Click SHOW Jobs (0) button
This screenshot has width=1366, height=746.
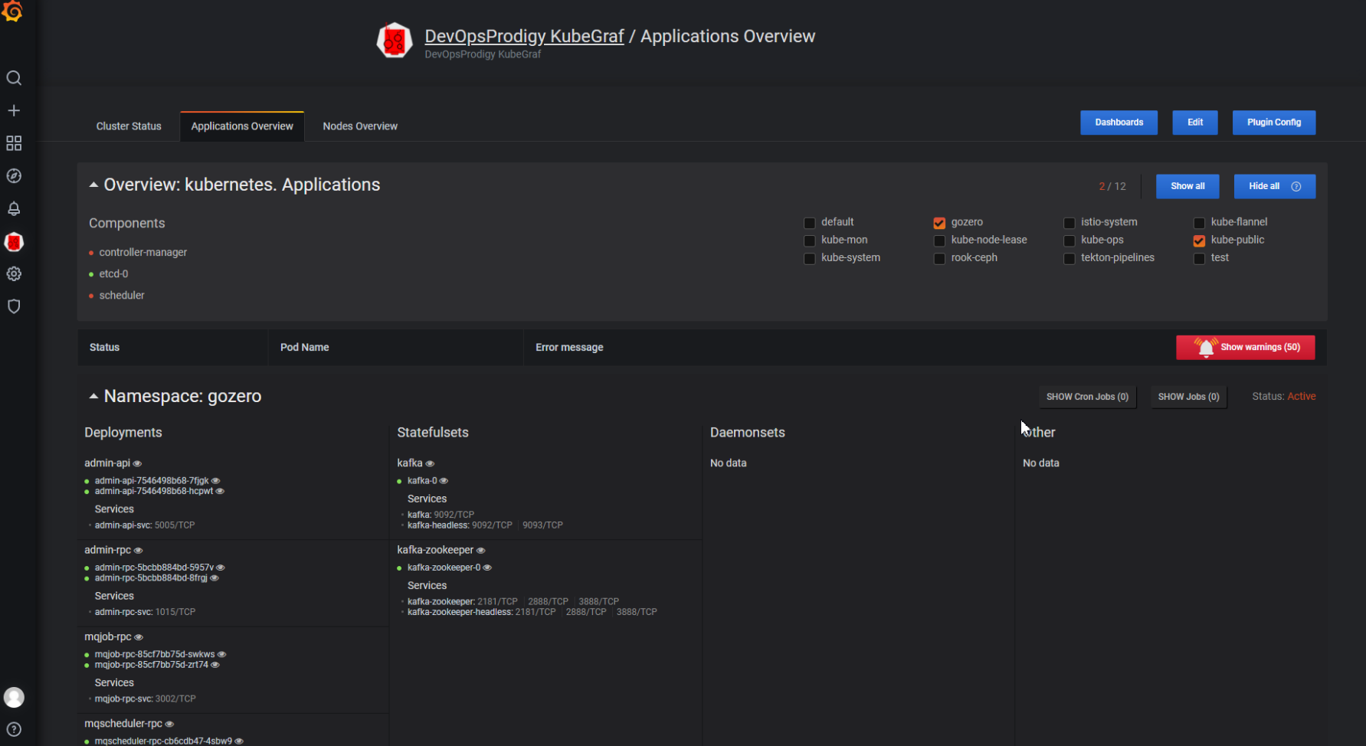1188,397
